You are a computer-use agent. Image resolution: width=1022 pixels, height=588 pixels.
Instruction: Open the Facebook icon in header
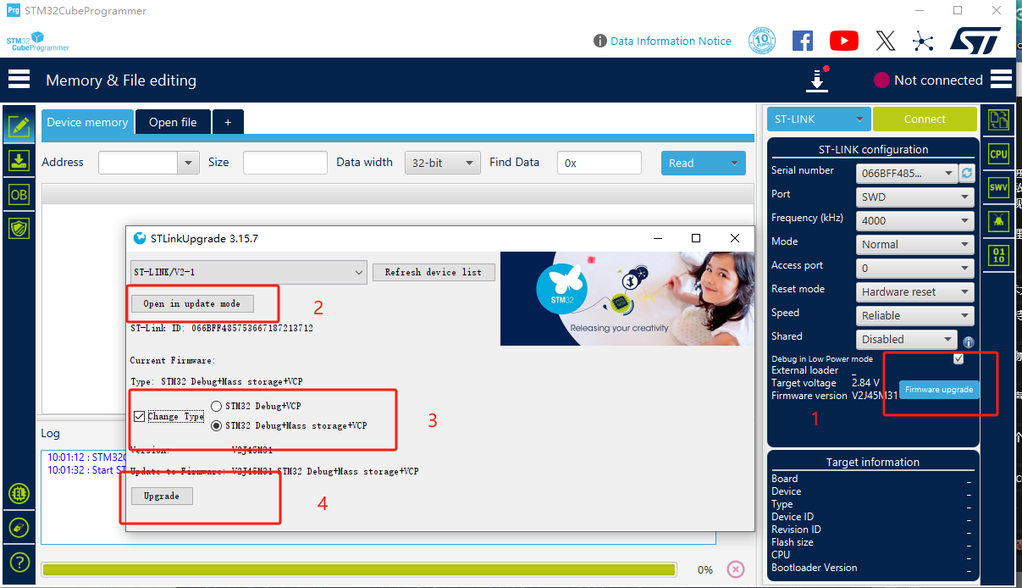803,41
